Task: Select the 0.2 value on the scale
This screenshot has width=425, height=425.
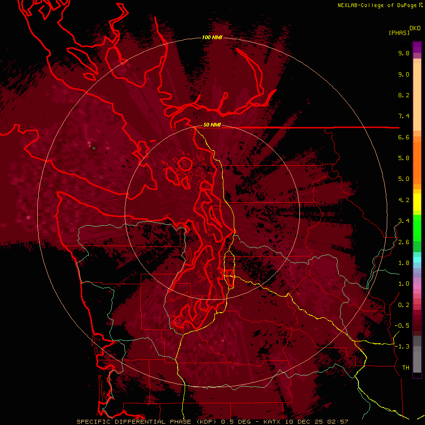Action: tap(404, 305)
